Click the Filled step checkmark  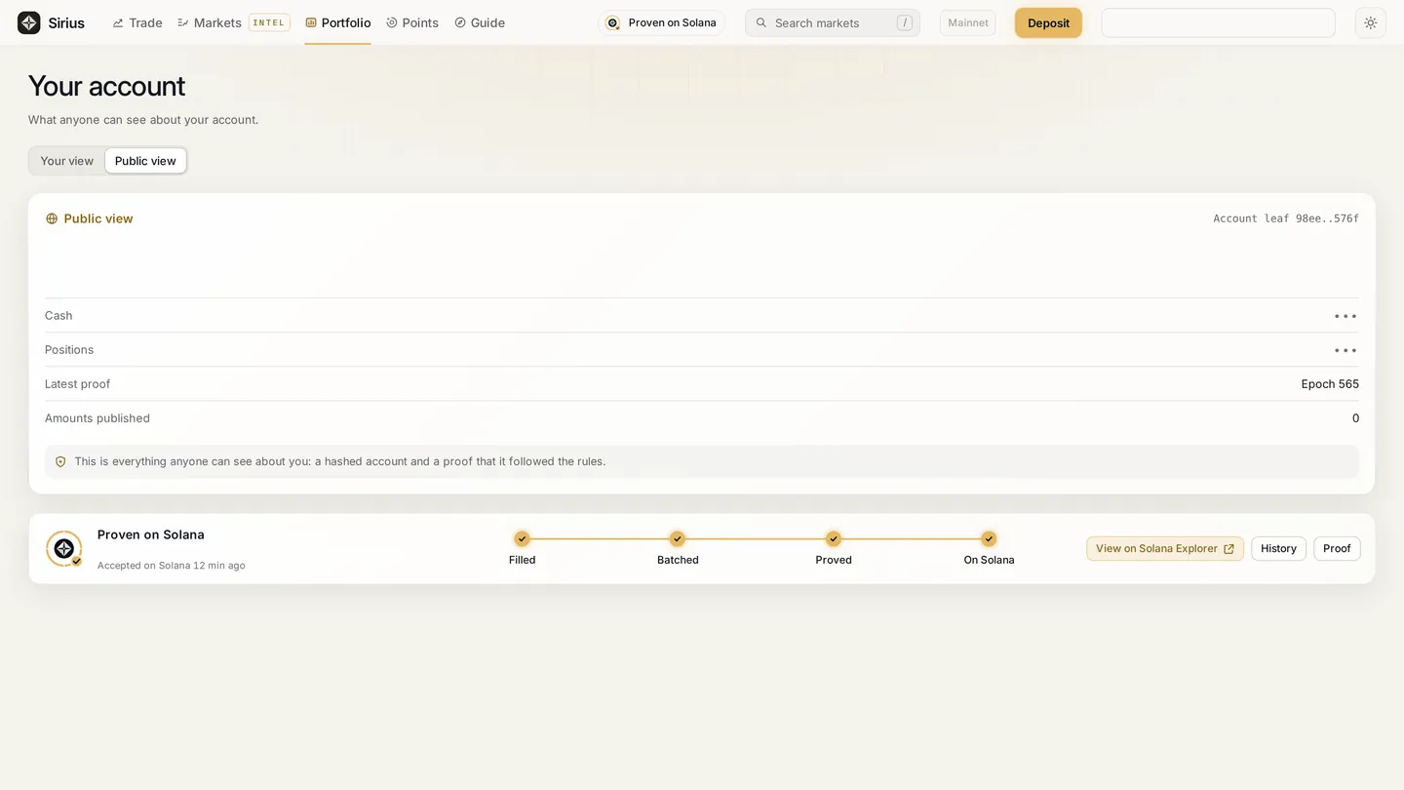click(x=522, y=538)
